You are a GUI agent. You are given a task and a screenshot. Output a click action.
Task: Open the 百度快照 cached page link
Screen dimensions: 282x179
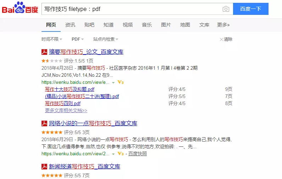137,154
